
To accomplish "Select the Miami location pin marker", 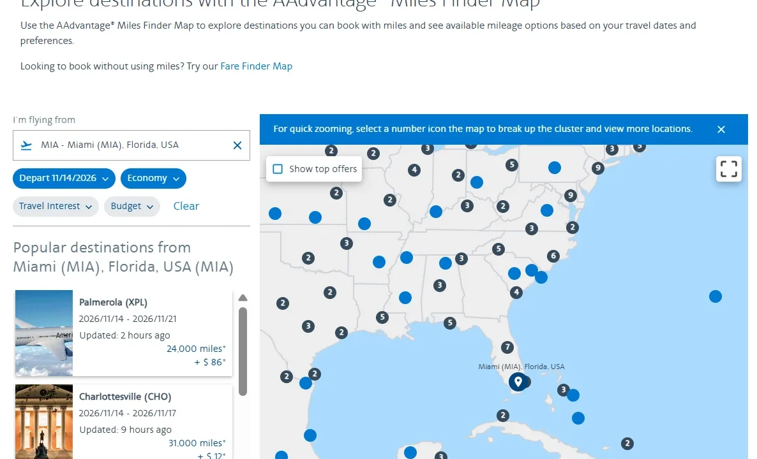I will click(518, 382).
